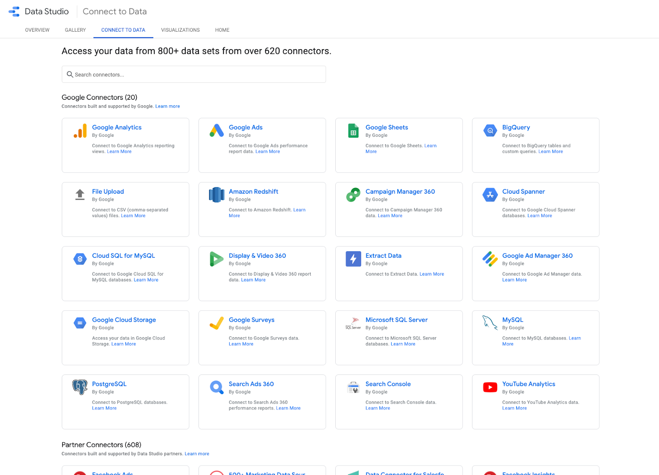This screenshot has height=475, width=659.
Task: Click the BigQuery hexagon icon
Action: (x=490, y=131)
